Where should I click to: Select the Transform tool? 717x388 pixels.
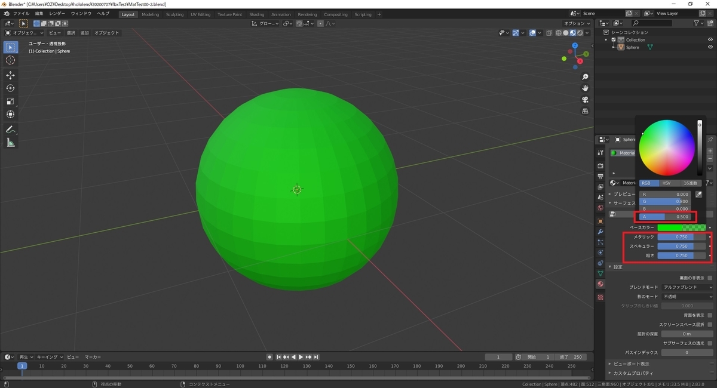coord(11,115)
